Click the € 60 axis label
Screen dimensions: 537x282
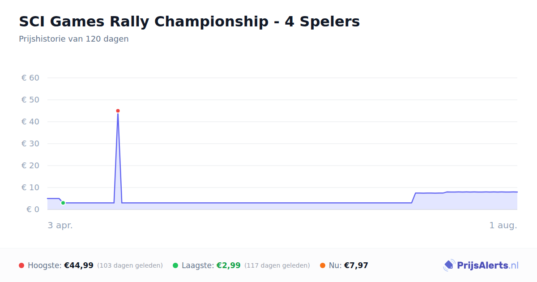click(30, 78)
